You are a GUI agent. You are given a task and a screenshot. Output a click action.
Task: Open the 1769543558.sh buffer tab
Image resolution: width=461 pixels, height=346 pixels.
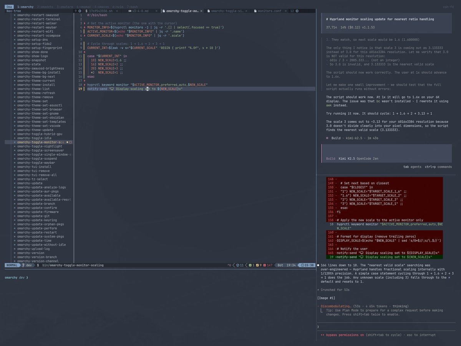(x=100, y=11)
